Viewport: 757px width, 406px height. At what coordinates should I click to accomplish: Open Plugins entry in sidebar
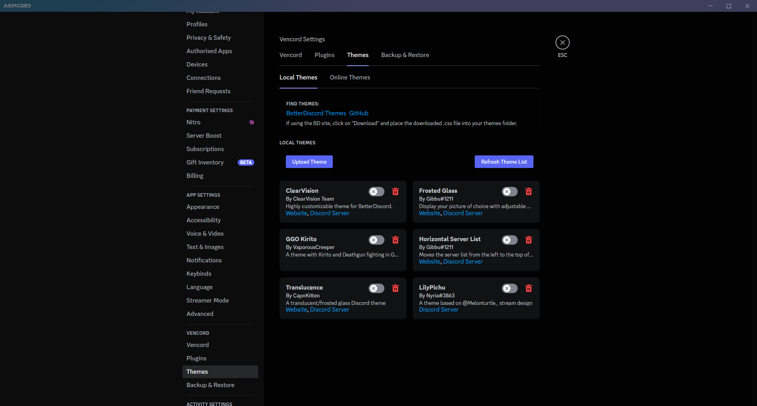(x=220, y=358)
